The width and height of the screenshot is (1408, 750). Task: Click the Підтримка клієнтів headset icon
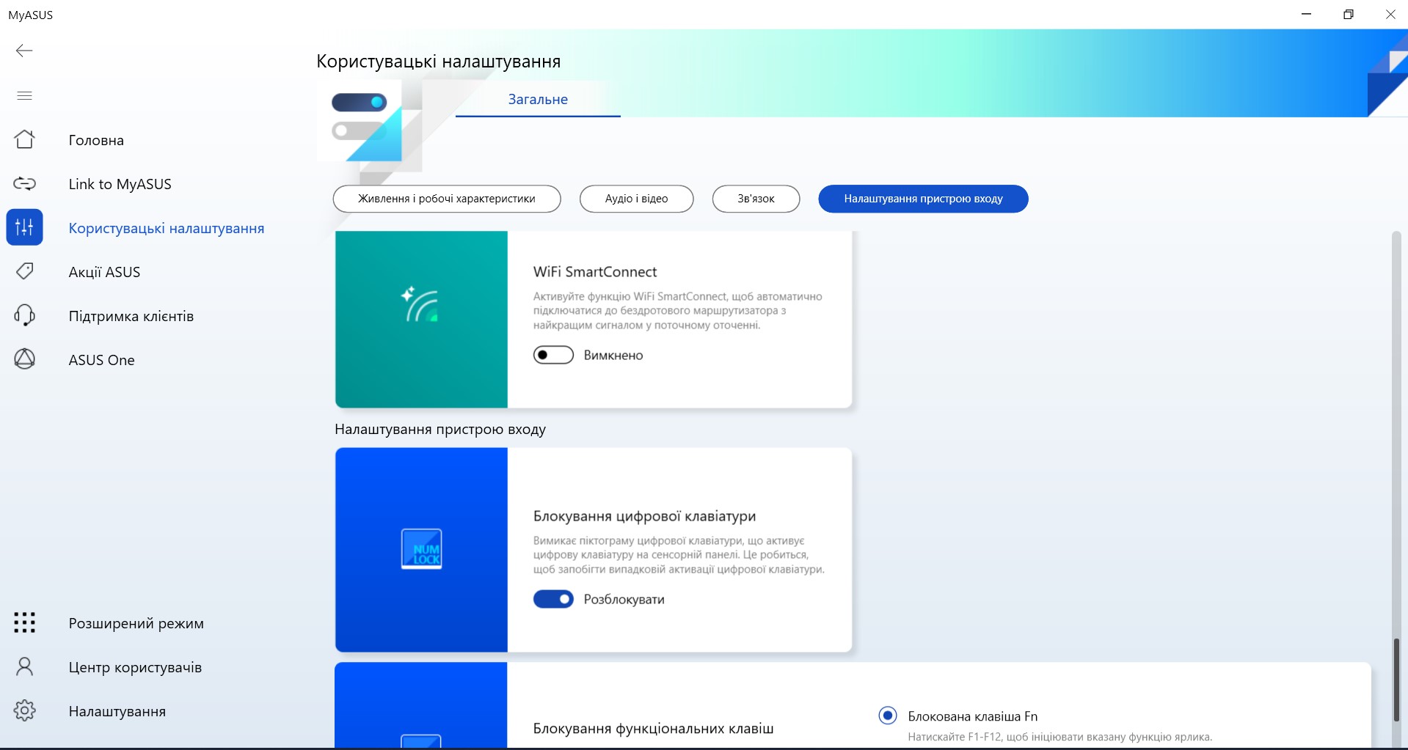click(x=24, y=315)
